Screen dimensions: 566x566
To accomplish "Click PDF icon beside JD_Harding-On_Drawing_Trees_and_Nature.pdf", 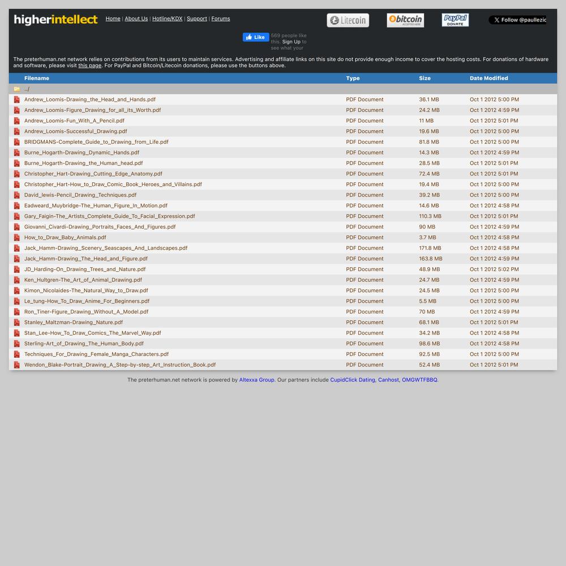I will [16, 269].
